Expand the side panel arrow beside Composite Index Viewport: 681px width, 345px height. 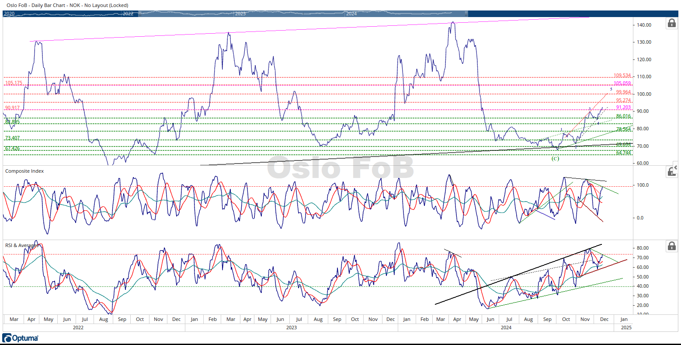tap(676, 167)
